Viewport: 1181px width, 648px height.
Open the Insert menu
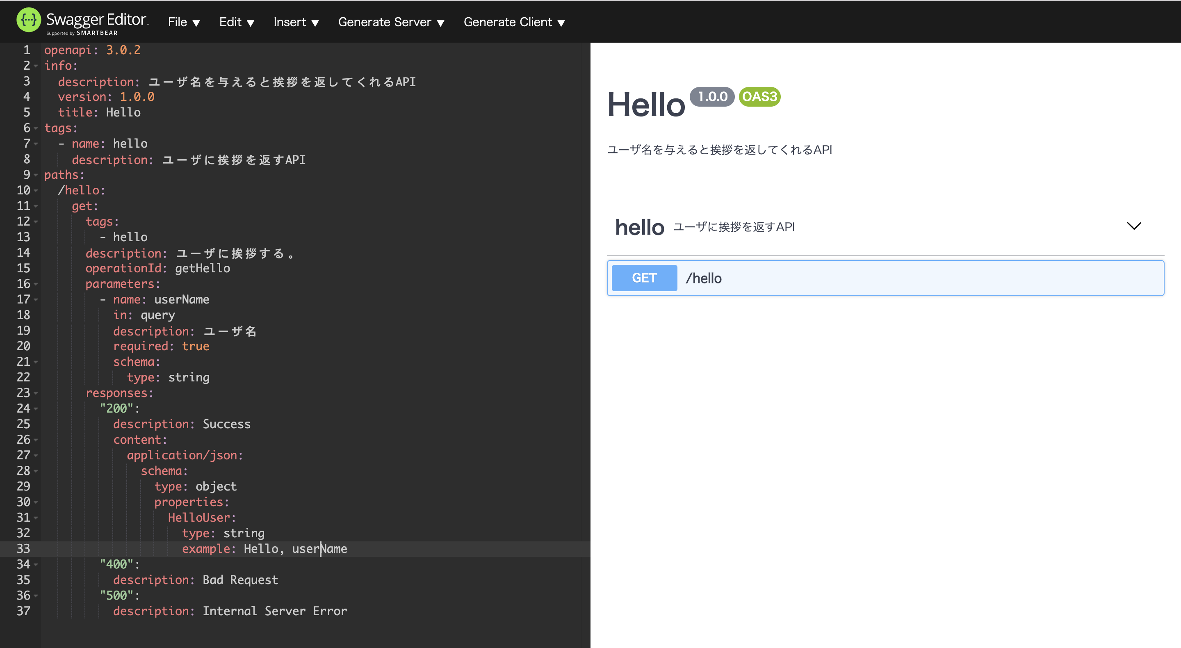pos(296,22)
